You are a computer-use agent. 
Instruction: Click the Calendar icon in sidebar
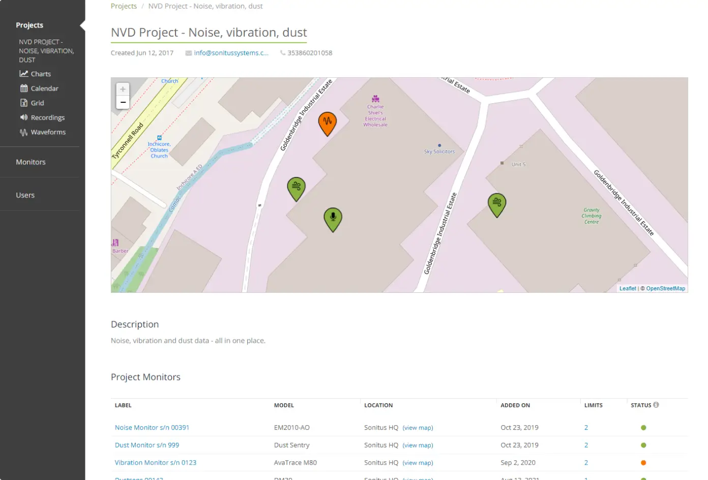[24, 88]
